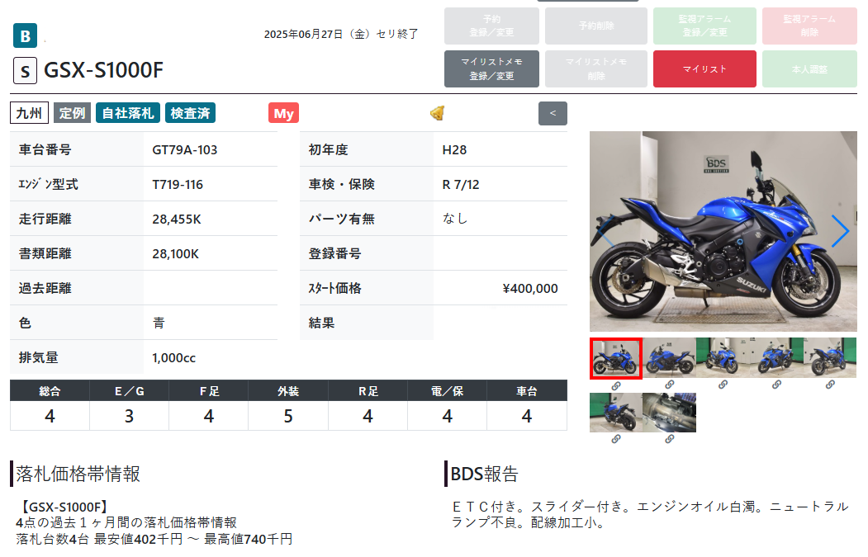
Task: Click the 車台 grade column header
Action: click(x=527, y=391)
